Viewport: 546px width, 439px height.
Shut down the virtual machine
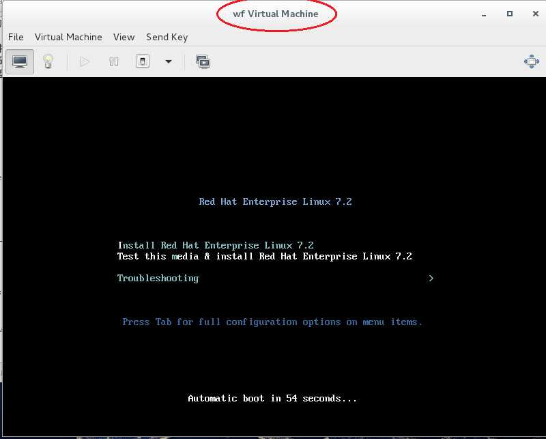point(143,61)
